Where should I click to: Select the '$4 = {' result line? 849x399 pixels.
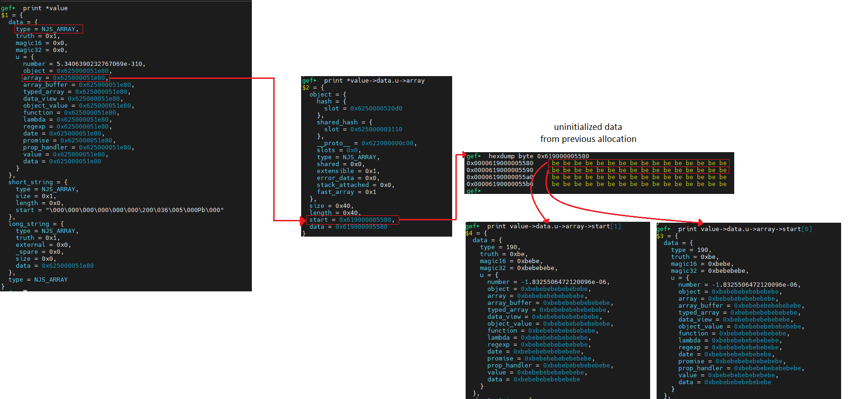476,233
